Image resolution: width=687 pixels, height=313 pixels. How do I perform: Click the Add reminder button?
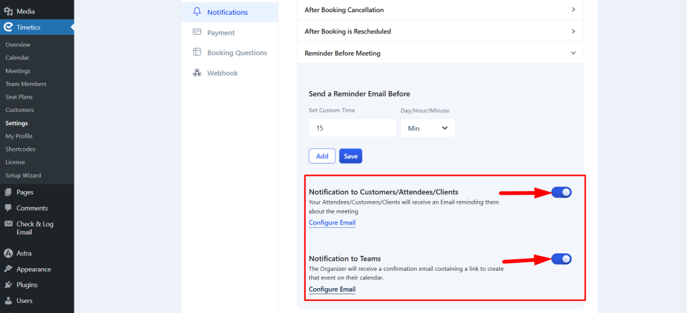click(x=322, y=156)
